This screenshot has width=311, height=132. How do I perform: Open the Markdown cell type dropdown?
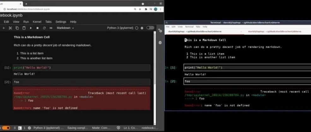[65, 28]
